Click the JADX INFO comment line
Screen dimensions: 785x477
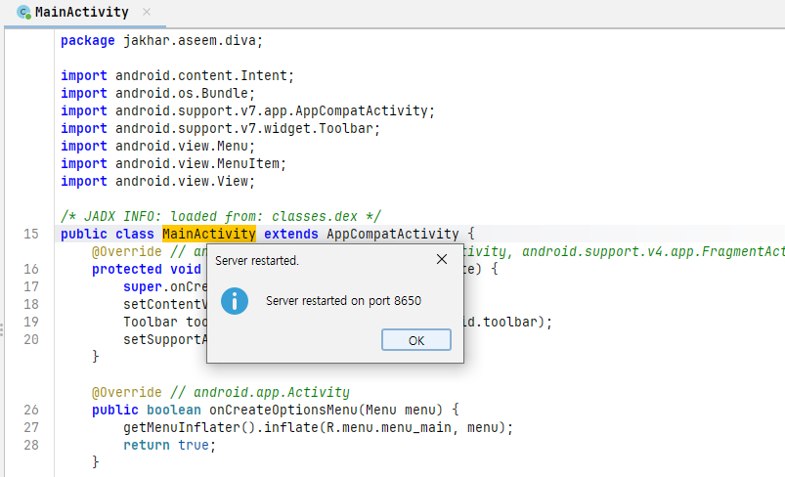(x=220, y=216)
